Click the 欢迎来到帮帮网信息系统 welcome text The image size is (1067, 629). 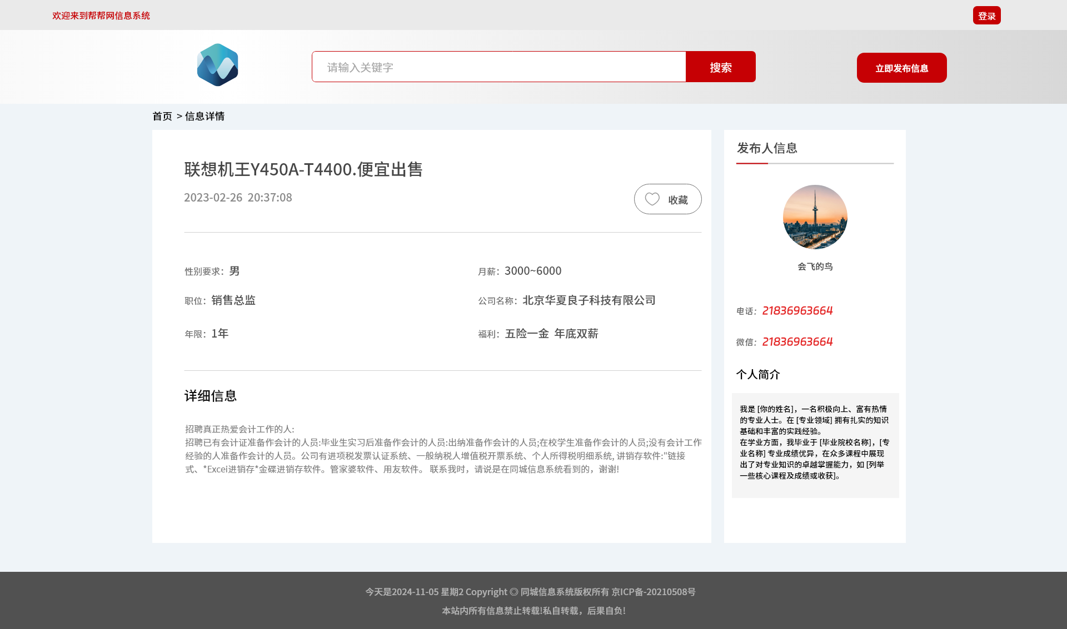coord(101,16)
